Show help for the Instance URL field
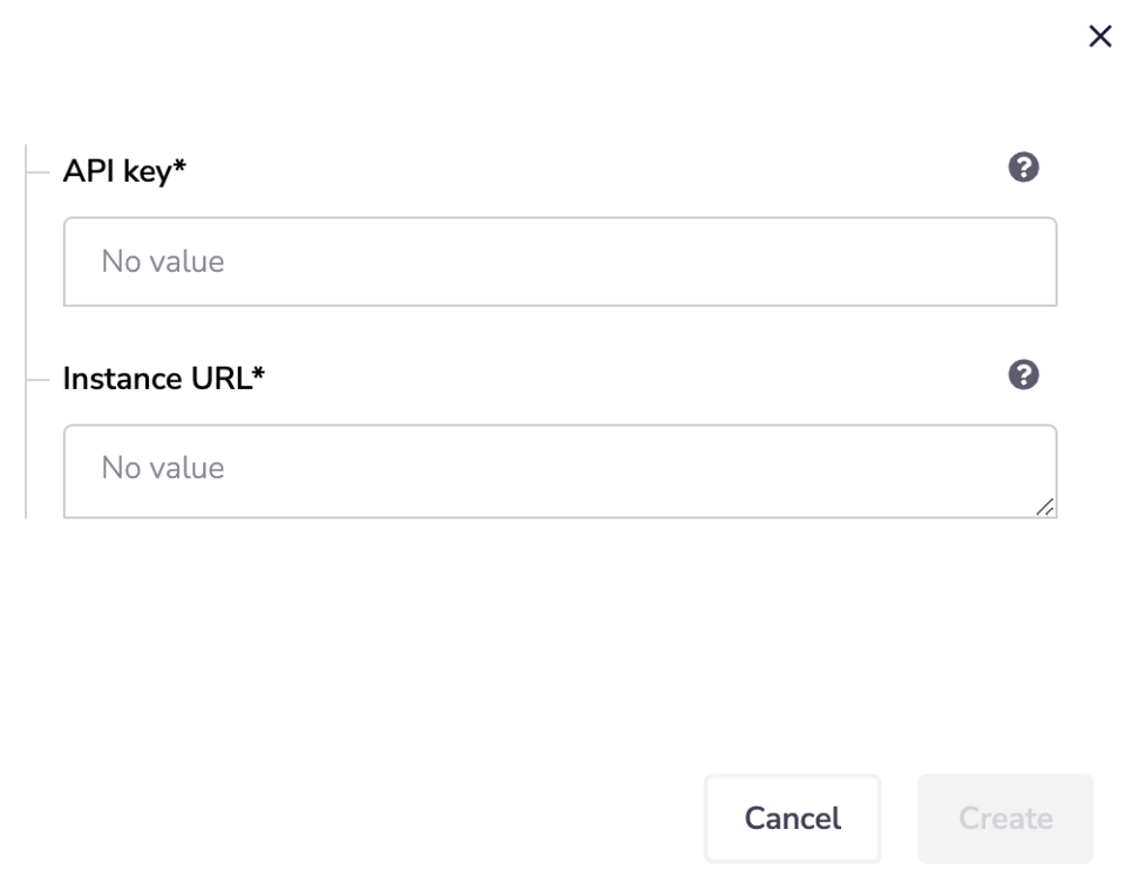The width and height of the screenshot is (1135, 890). [x=1023, y=374]
